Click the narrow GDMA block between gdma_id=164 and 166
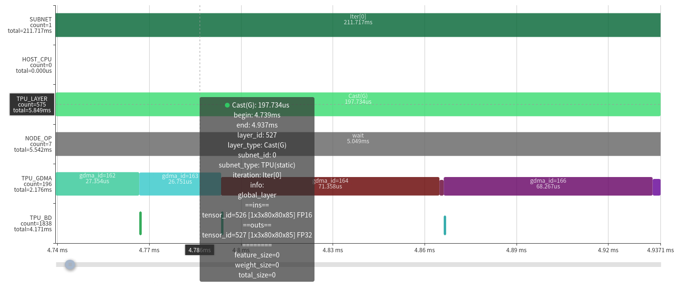This screenshot has height=286, width=679. click(x=442, y=187)
